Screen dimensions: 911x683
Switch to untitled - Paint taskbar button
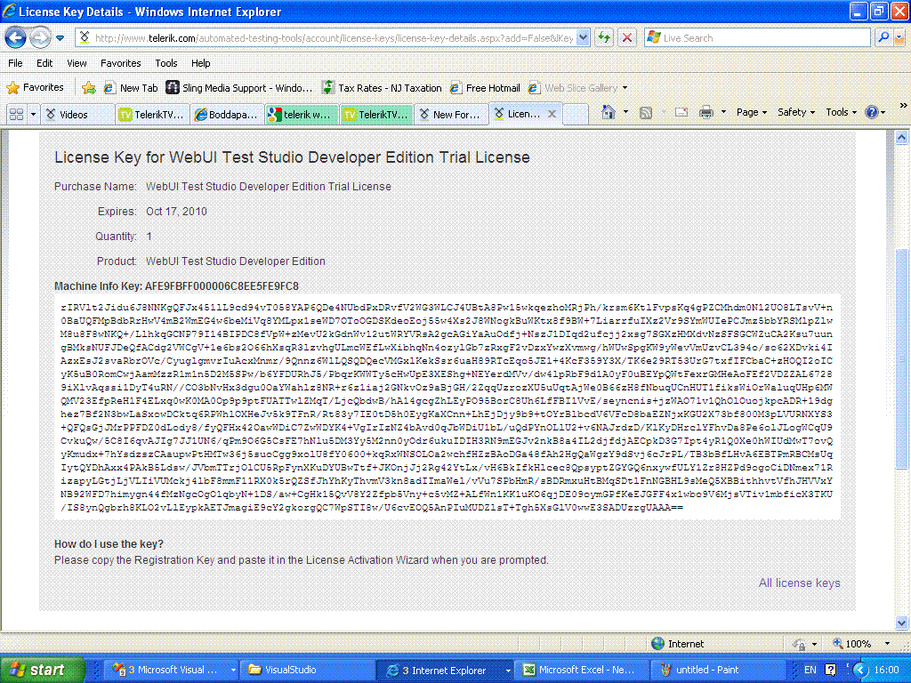tap(718, 670)
